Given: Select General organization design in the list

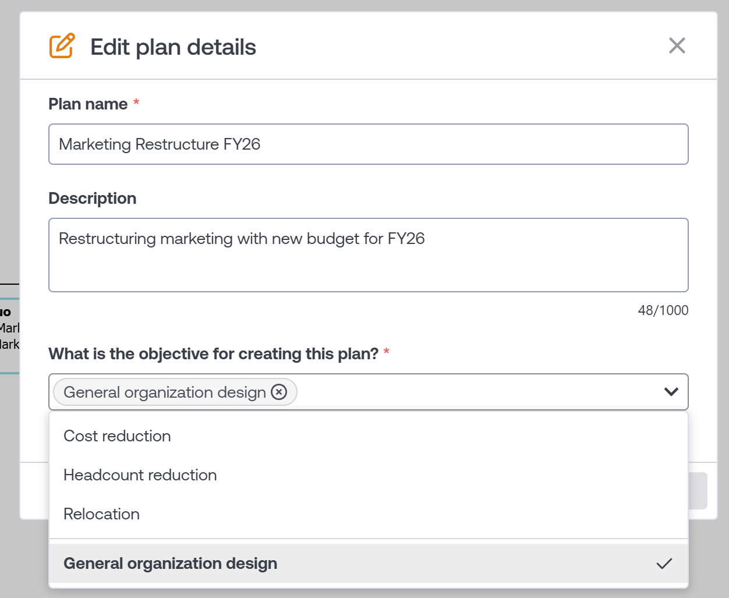Looking at the screenshot, I should click(x=170, y=564).
